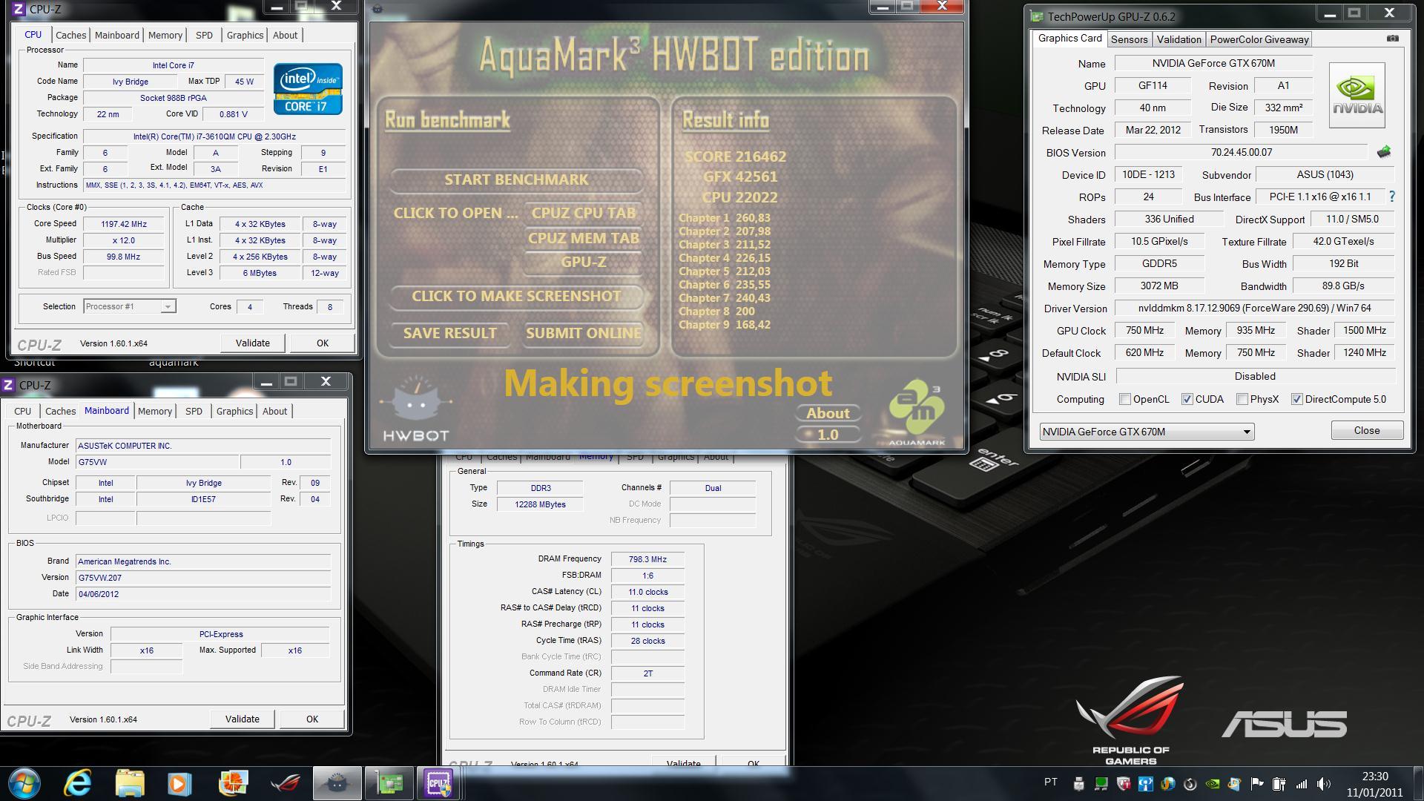The width and height of the screenshot is (1424, 801).
Task: Open the Action Center flag tray icon
Action: [1257, 783]
